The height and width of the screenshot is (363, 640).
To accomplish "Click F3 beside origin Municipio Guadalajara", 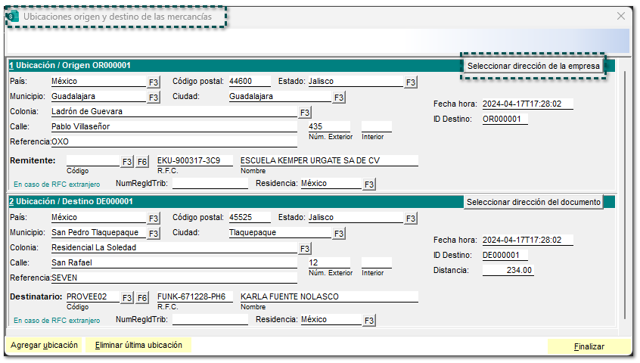I will [154, 98].
